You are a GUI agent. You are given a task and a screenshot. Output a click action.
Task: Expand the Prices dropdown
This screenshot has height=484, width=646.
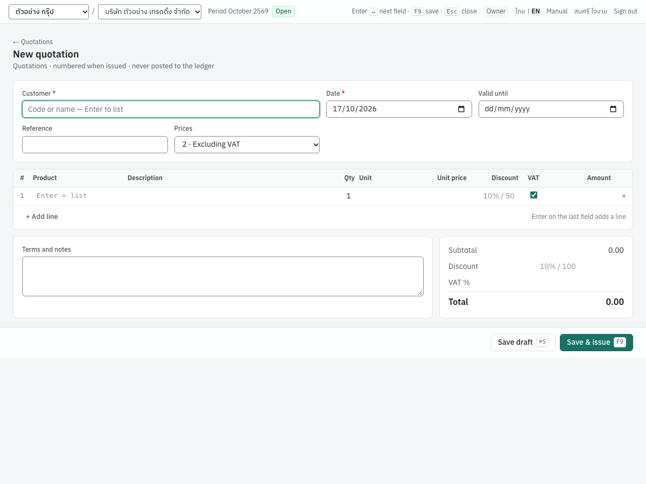(247, 145)
